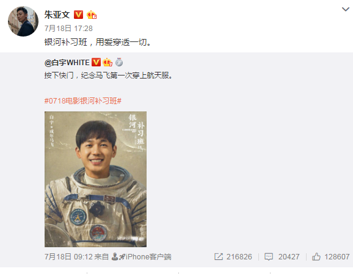Image resolution: width=353 pixels, height=274 pixels.
Task: Click the repost share icon
Action: tap(219, 257)
